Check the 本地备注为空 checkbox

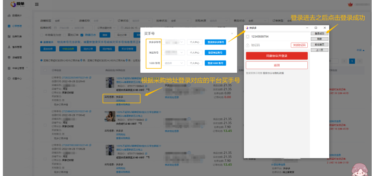pyautogui.click(x=42, y=35)
